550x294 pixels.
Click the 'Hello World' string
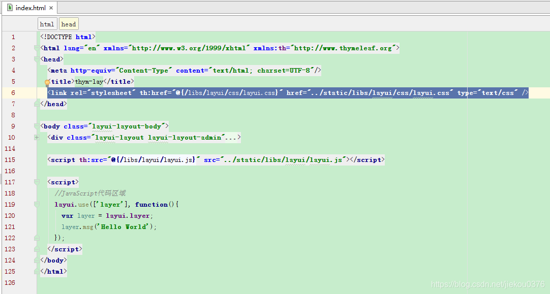(x=124, y=226)
